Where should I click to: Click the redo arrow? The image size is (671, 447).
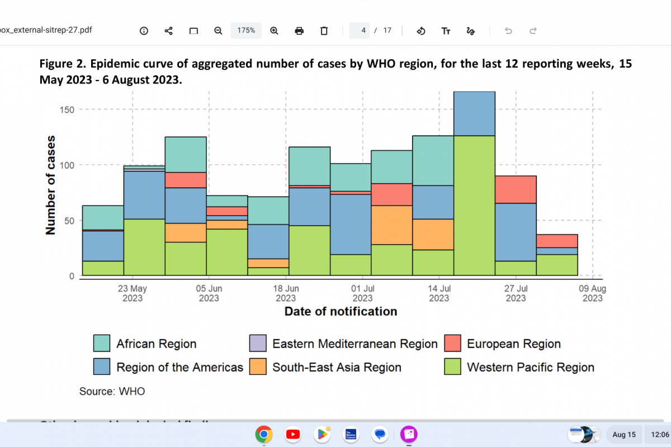pyautogui.click(x=533, y=31)
